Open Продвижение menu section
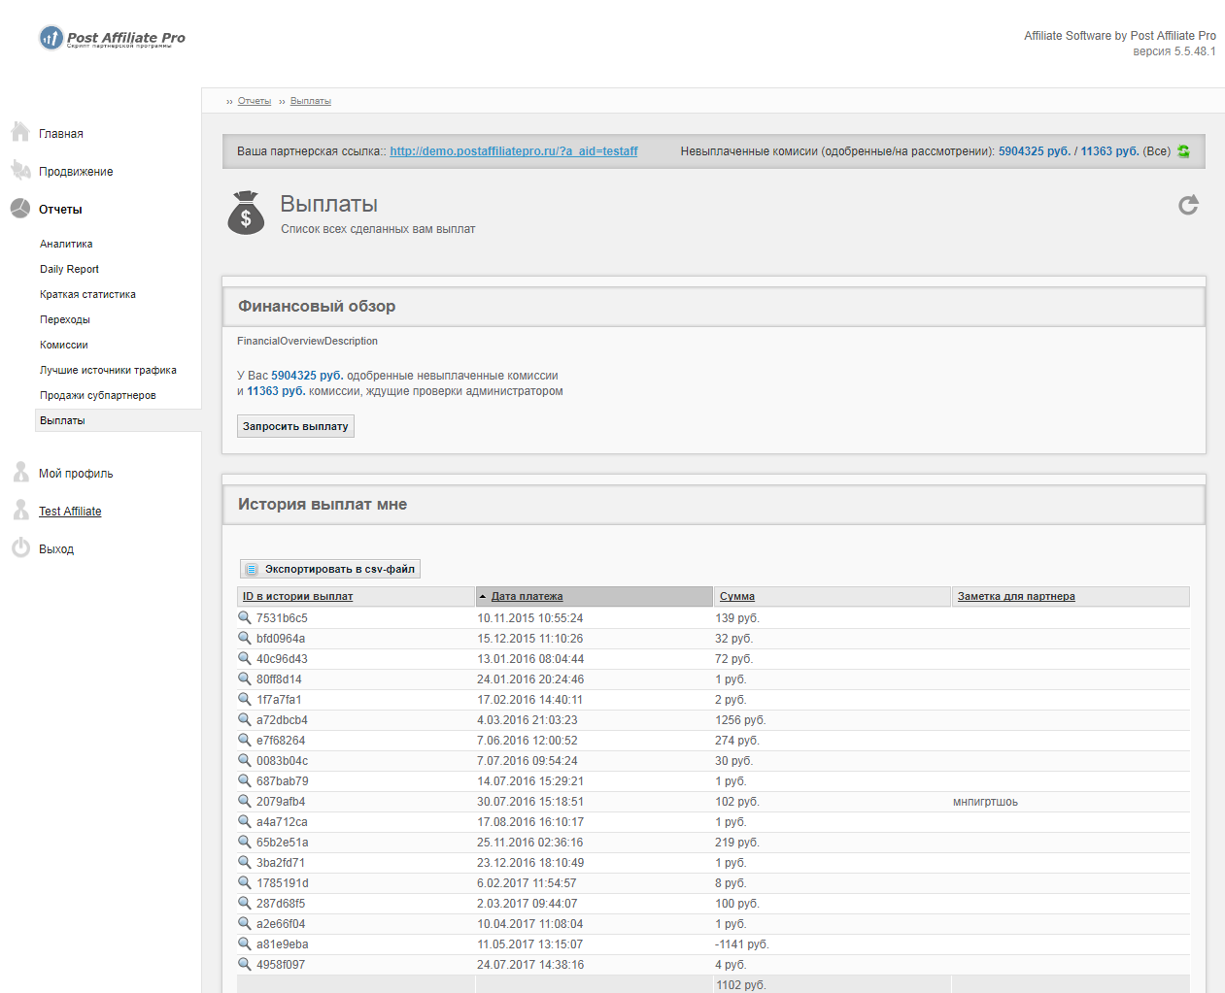 tap(76, 172)
